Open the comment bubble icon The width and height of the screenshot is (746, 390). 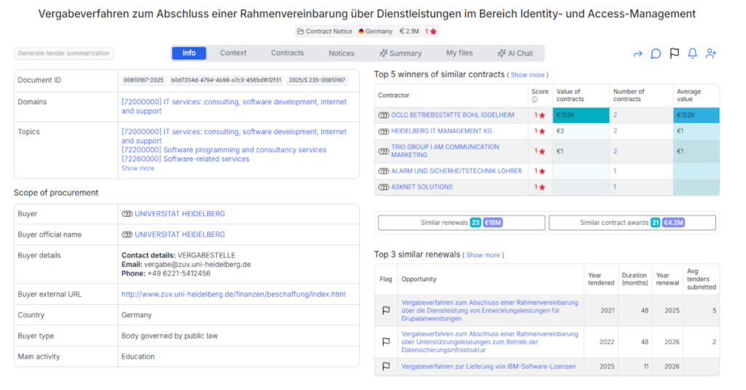656,54
